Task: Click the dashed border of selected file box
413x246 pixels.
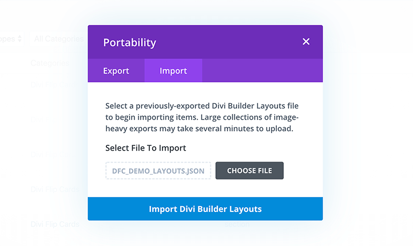Action: click(158, 162)
